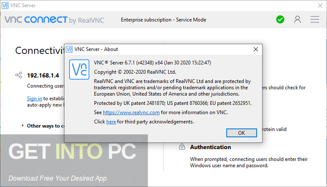Image resolution: width=327 pixels, height=187 pixels.
Task: Click the VNC Connect by RealVNC logo
Action: tap(54, 20)
